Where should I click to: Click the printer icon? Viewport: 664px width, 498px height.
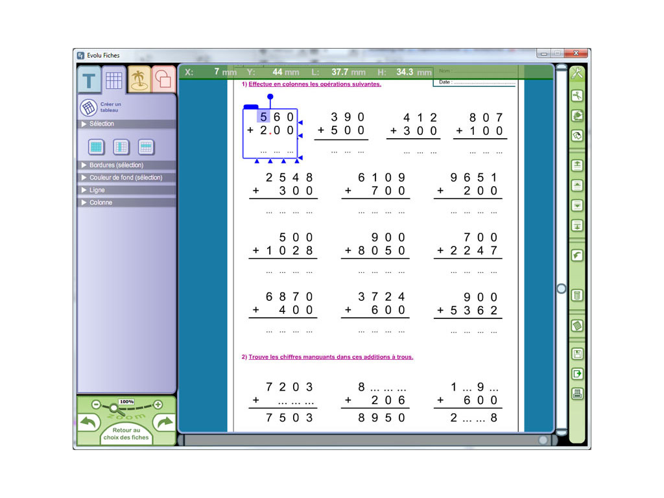(576, 393)
